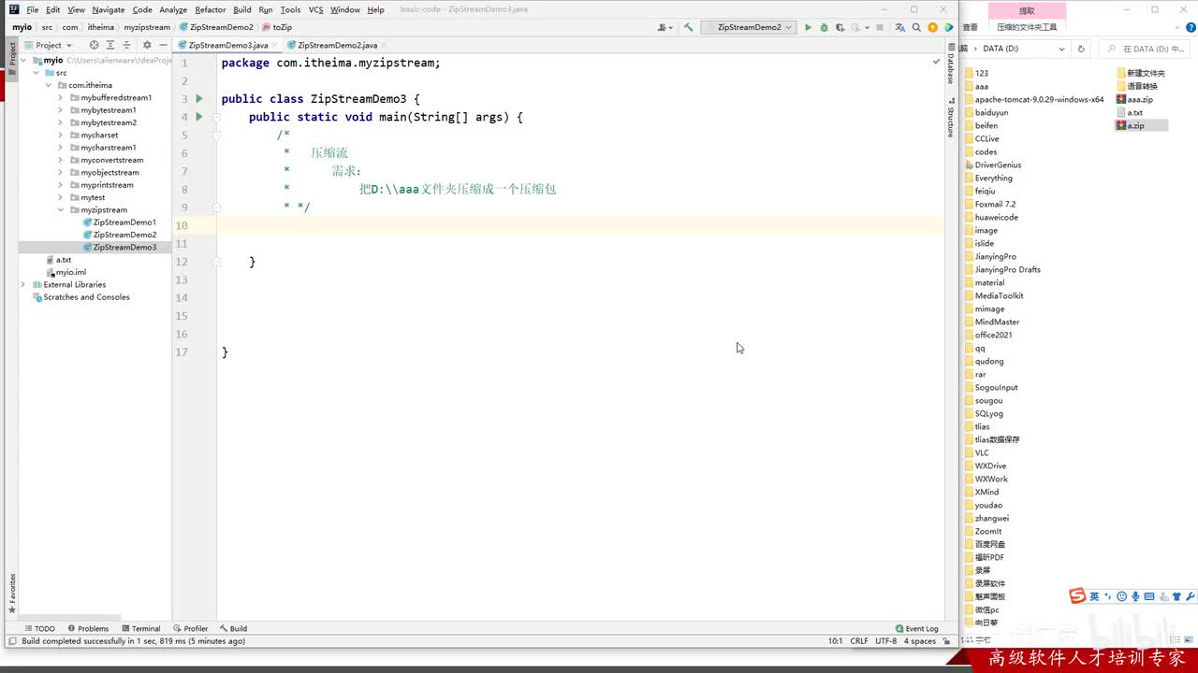Screen dimensions: 1198x673
Task: Open the Build tool window
Action: [x=233, y=628]
